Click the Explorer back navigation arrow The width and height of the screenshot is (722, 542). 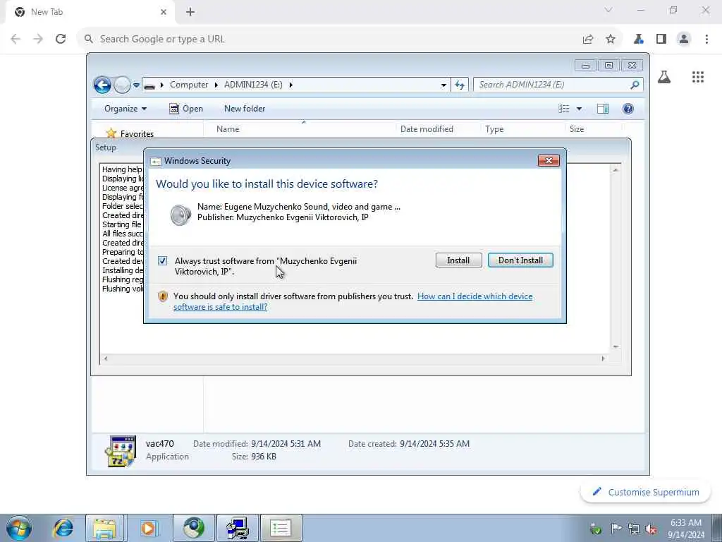pos(102,85)
